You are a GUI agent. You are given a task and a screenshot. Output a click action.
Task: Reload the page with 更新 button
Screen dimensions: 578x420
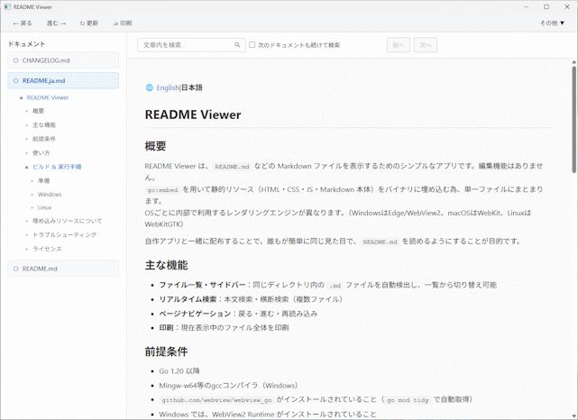pos(89,23)
